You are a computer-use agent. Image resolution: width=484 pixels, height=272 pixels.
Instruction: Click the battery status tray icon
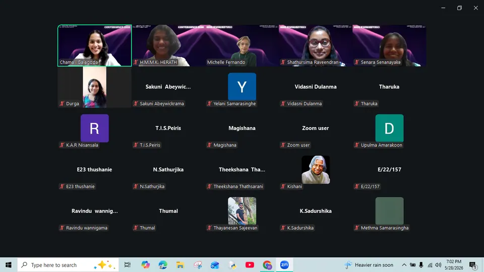point(413,265)
